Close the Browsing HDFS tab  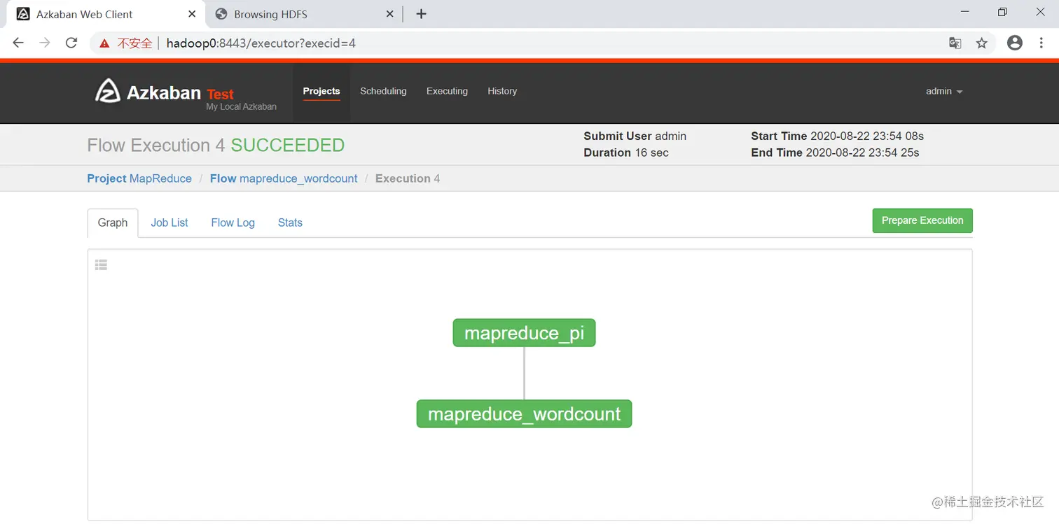point(390,14)
